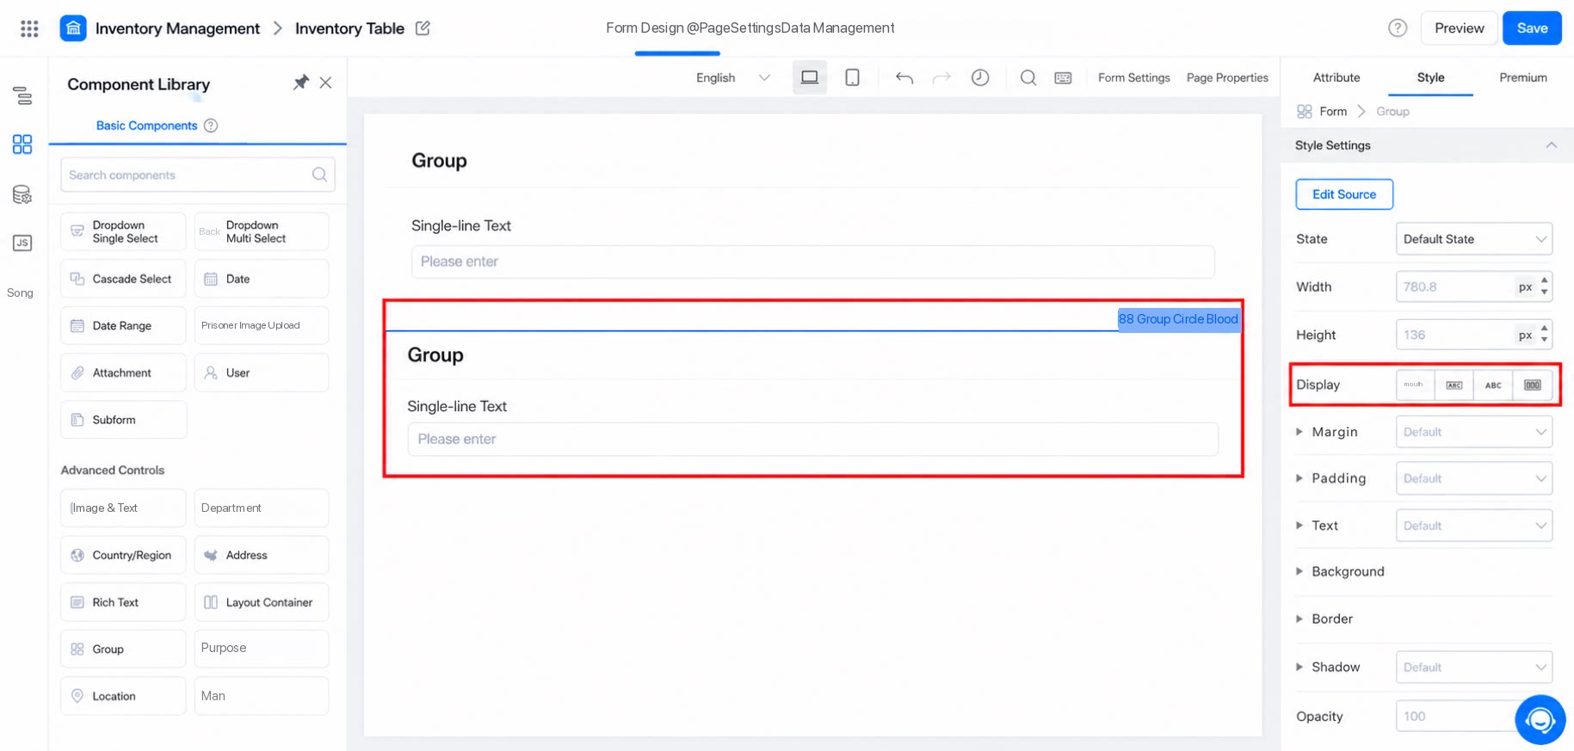Screen dimensions: 1574x751
Task: Switch to the Attribute tab
Action: (1336, 77)
